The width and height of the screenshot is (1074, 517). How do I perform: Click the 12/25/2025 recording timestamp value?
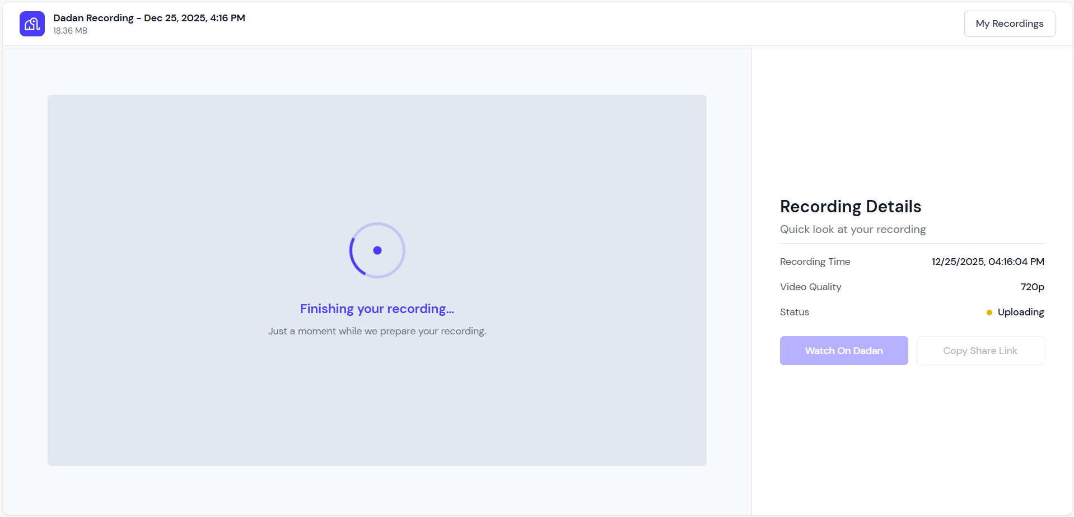tap(987, 262)
